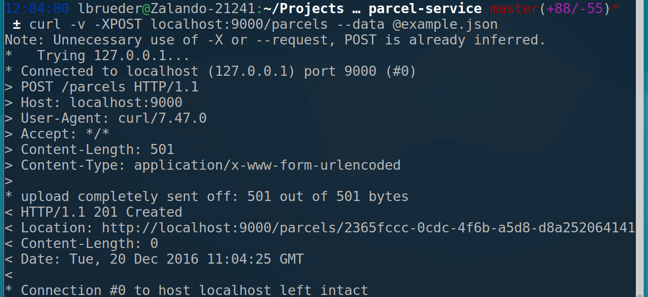The width and height of the screenshot is (648, 297).
Task: Click the parcel-service directory name
Action: click(425, 9)
